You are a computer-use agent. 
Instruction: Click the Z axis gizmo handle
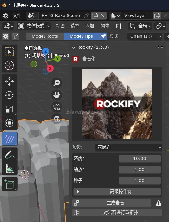point(46,51)
